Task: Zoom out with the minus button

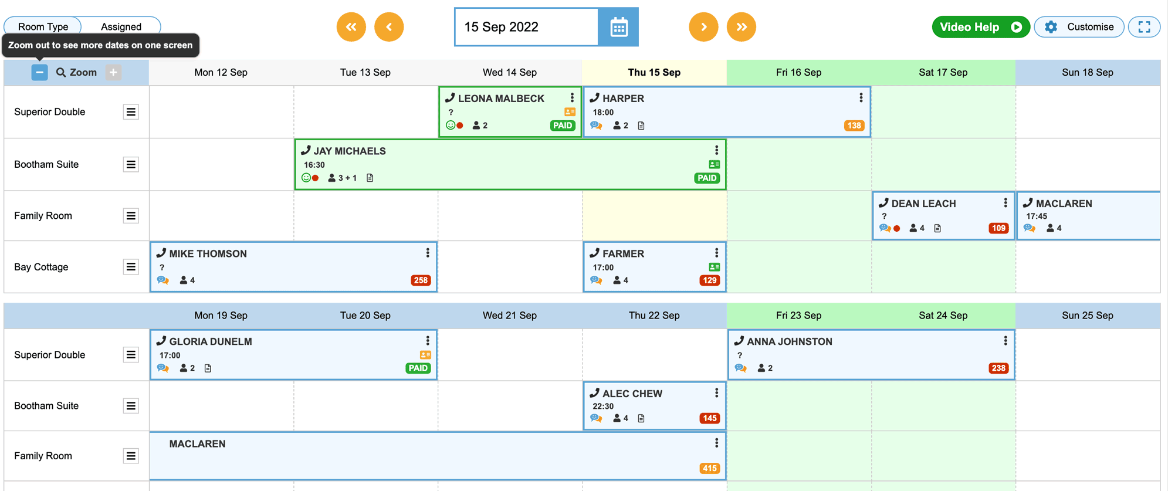Action: [39, 72]
